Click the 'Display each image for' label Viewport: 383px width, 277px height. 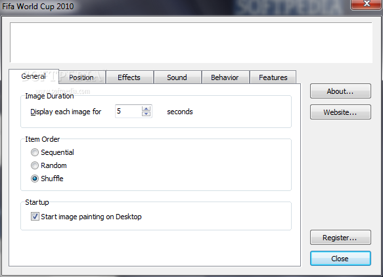(66, 112)
